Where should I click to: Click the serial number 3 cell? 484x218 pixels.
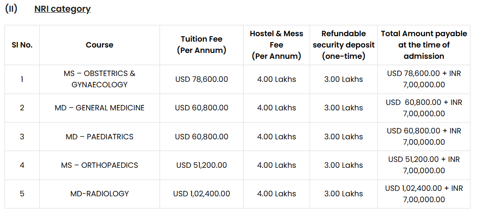pyautogui.click(x=22, y=137)
